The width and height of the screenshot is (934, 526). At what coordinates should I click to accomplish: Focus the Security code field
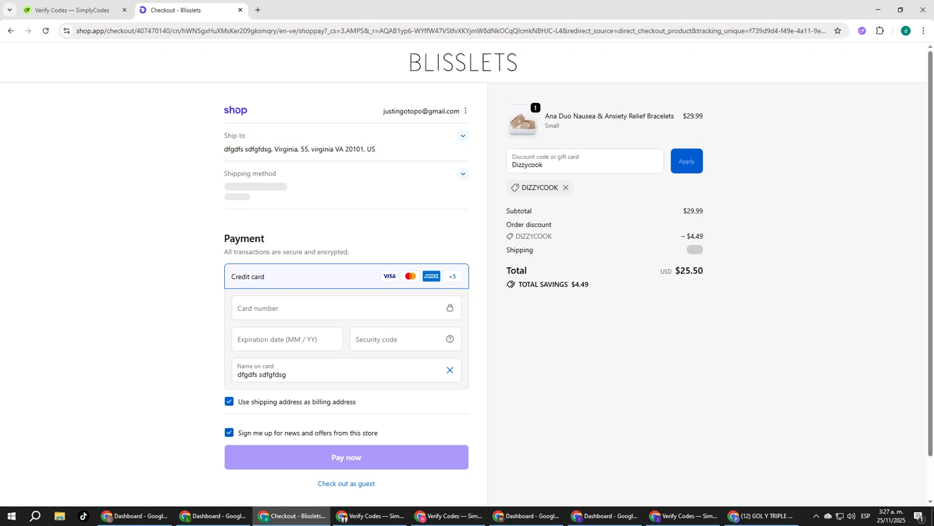[405, 339]
